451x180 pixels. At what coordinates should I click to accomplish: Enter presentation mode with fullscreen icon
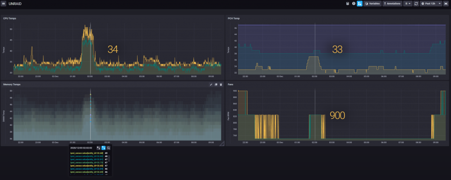coord(446,4)
